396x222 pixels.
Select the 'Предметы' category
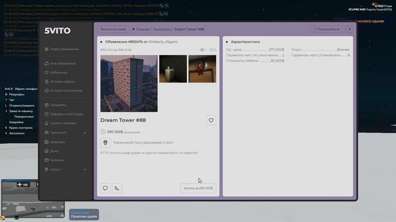(56, 105)
